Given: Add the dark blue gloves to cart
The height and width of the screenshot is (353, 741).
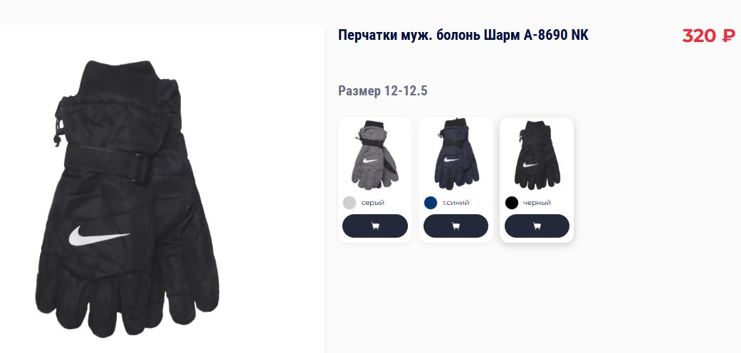Looking at the screenshot, I should pyautogui.click(x=456, y=226).
